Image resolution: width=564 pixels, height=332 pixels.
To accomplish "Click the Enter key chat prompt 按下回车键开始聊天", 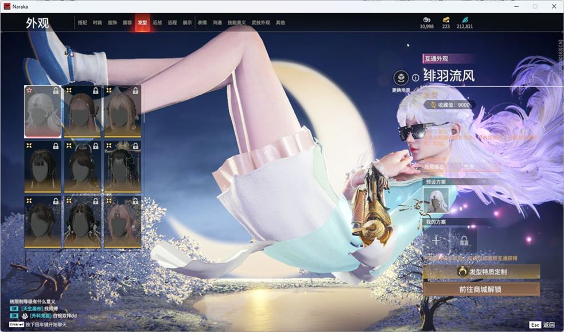I will pyautogui.click(x=38, y=325).
